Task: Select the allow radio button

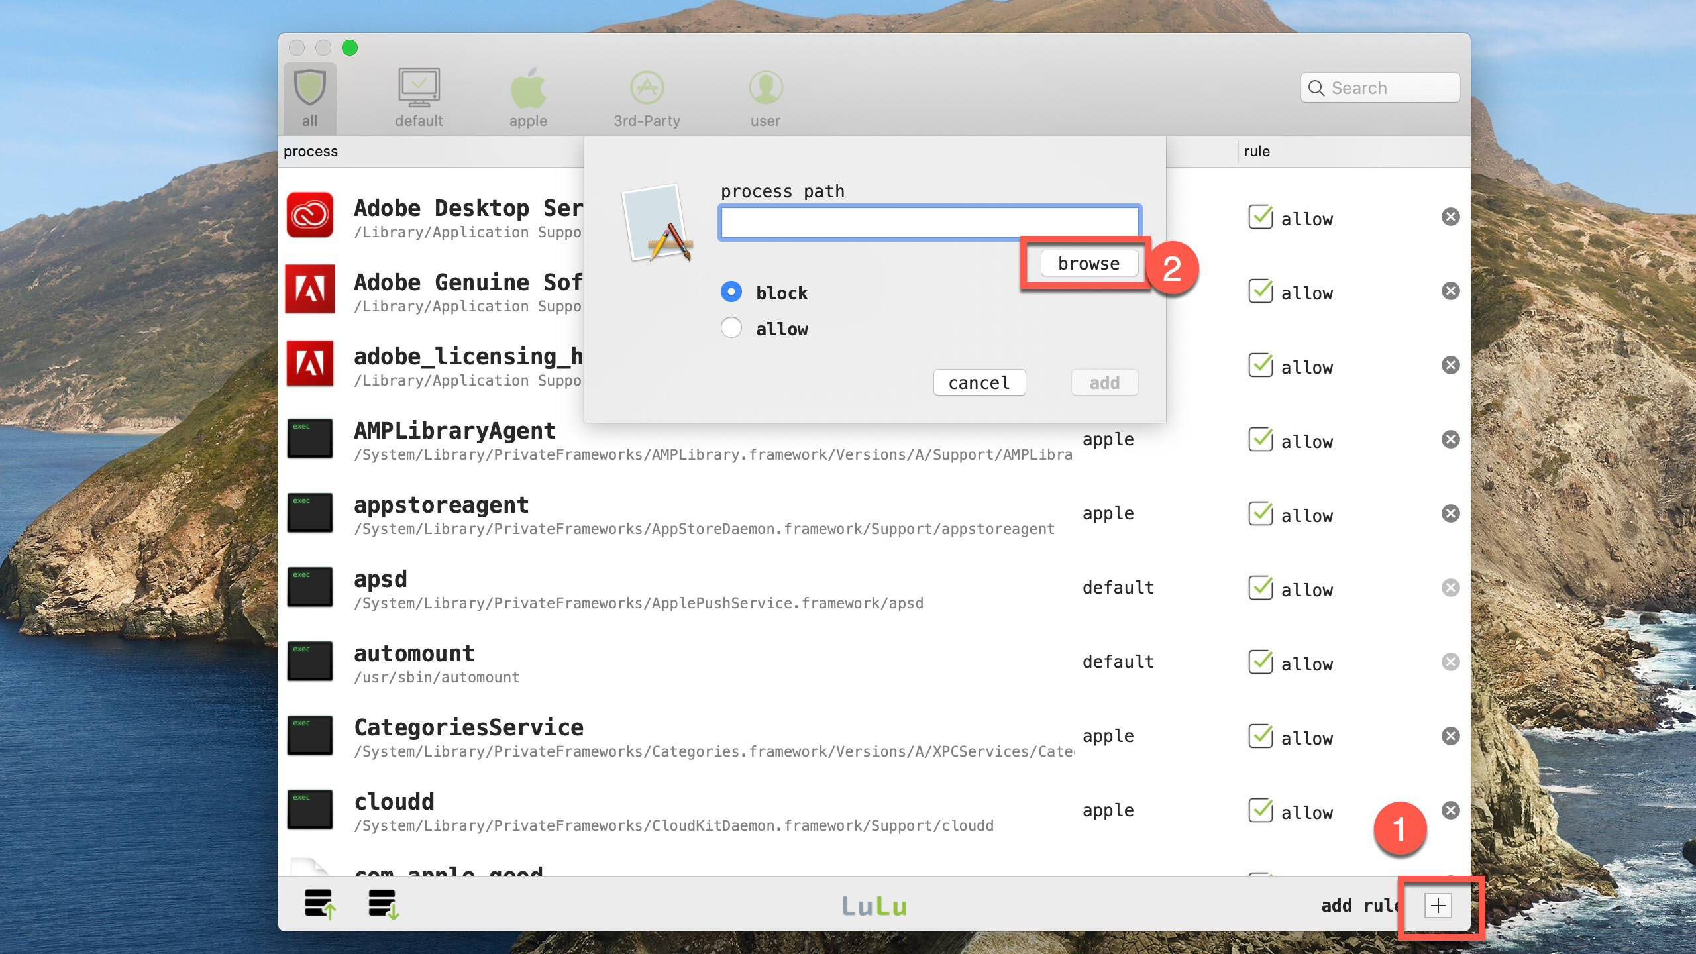Action: coord(731,328)
